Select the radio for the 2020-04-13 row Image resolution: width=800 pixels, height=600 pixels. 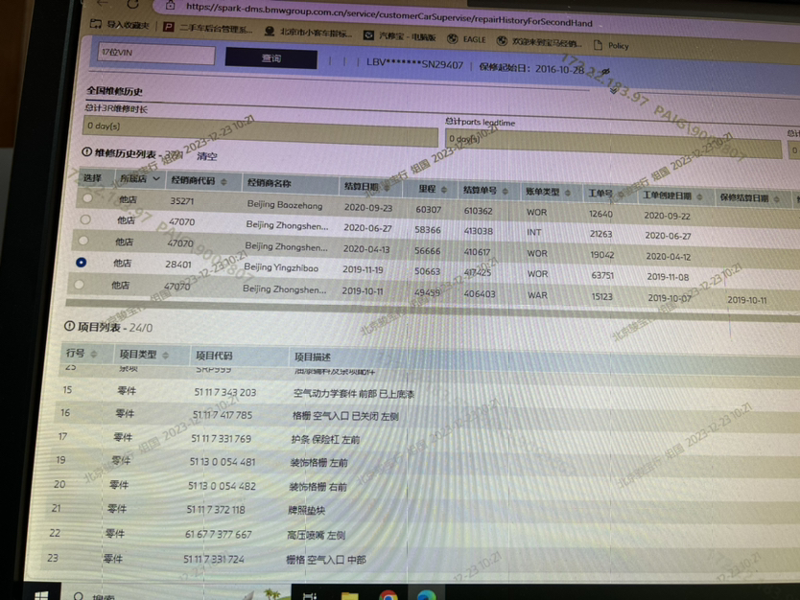pos(83,241)
